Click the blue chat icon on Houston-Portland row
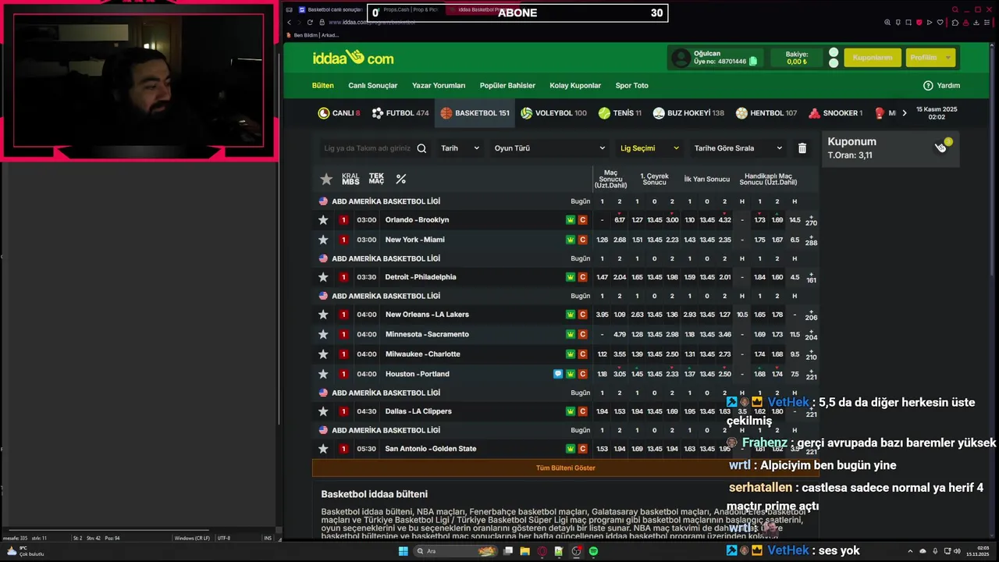The image size is (999, 562). 558,374
